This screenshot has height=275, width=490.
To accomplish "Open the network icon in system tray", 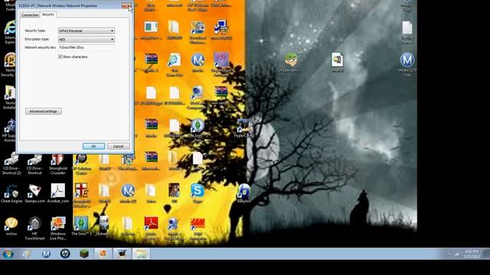I will click(456, 254).
